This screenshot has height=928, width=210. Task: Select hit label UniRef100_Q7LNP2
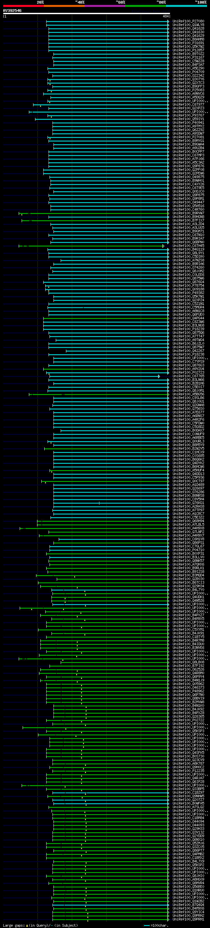[x=188, y=532]
